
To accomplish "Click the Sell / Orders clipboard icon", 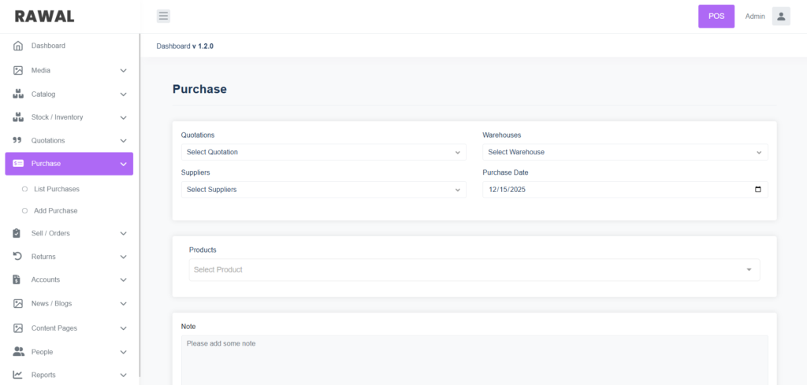I will pyautogui.click(x=18, y=233).
